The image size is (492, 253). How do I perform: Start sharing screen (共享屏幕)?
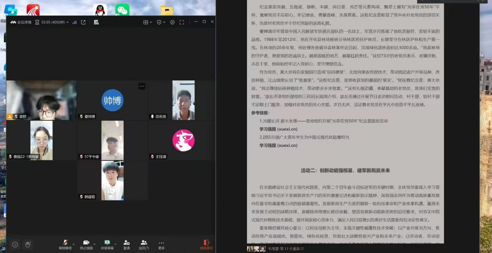click(107, 244)
